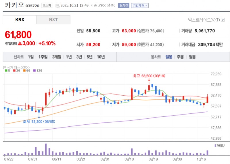Click the 코스피 market badge
Image resolution: width=230 pixels, height=164 pixels.
click(x=47, y=5)
